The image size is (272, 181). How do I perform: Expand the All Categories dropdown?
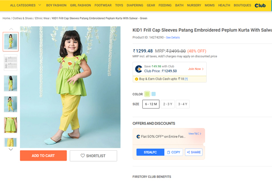pos(25,5)
